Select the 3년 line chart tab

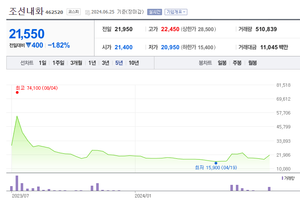pos(105,63)
